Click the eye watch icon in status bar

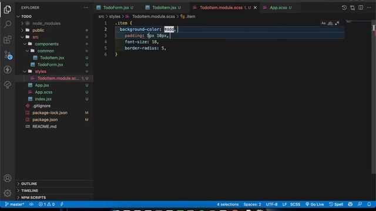(x=31, y=205)
